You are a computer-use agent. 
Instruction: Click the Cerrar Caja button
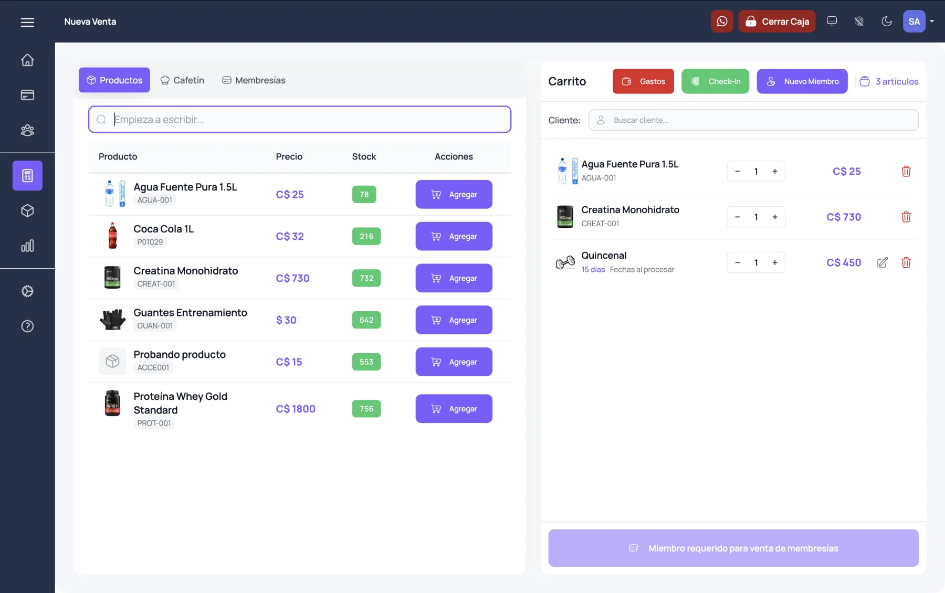tap(777, 22)
